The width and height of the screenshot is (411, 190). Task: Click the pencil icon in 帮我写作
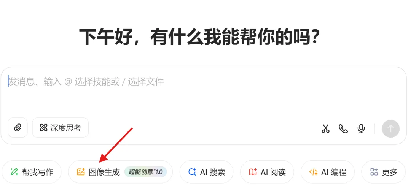click(14, 172)
